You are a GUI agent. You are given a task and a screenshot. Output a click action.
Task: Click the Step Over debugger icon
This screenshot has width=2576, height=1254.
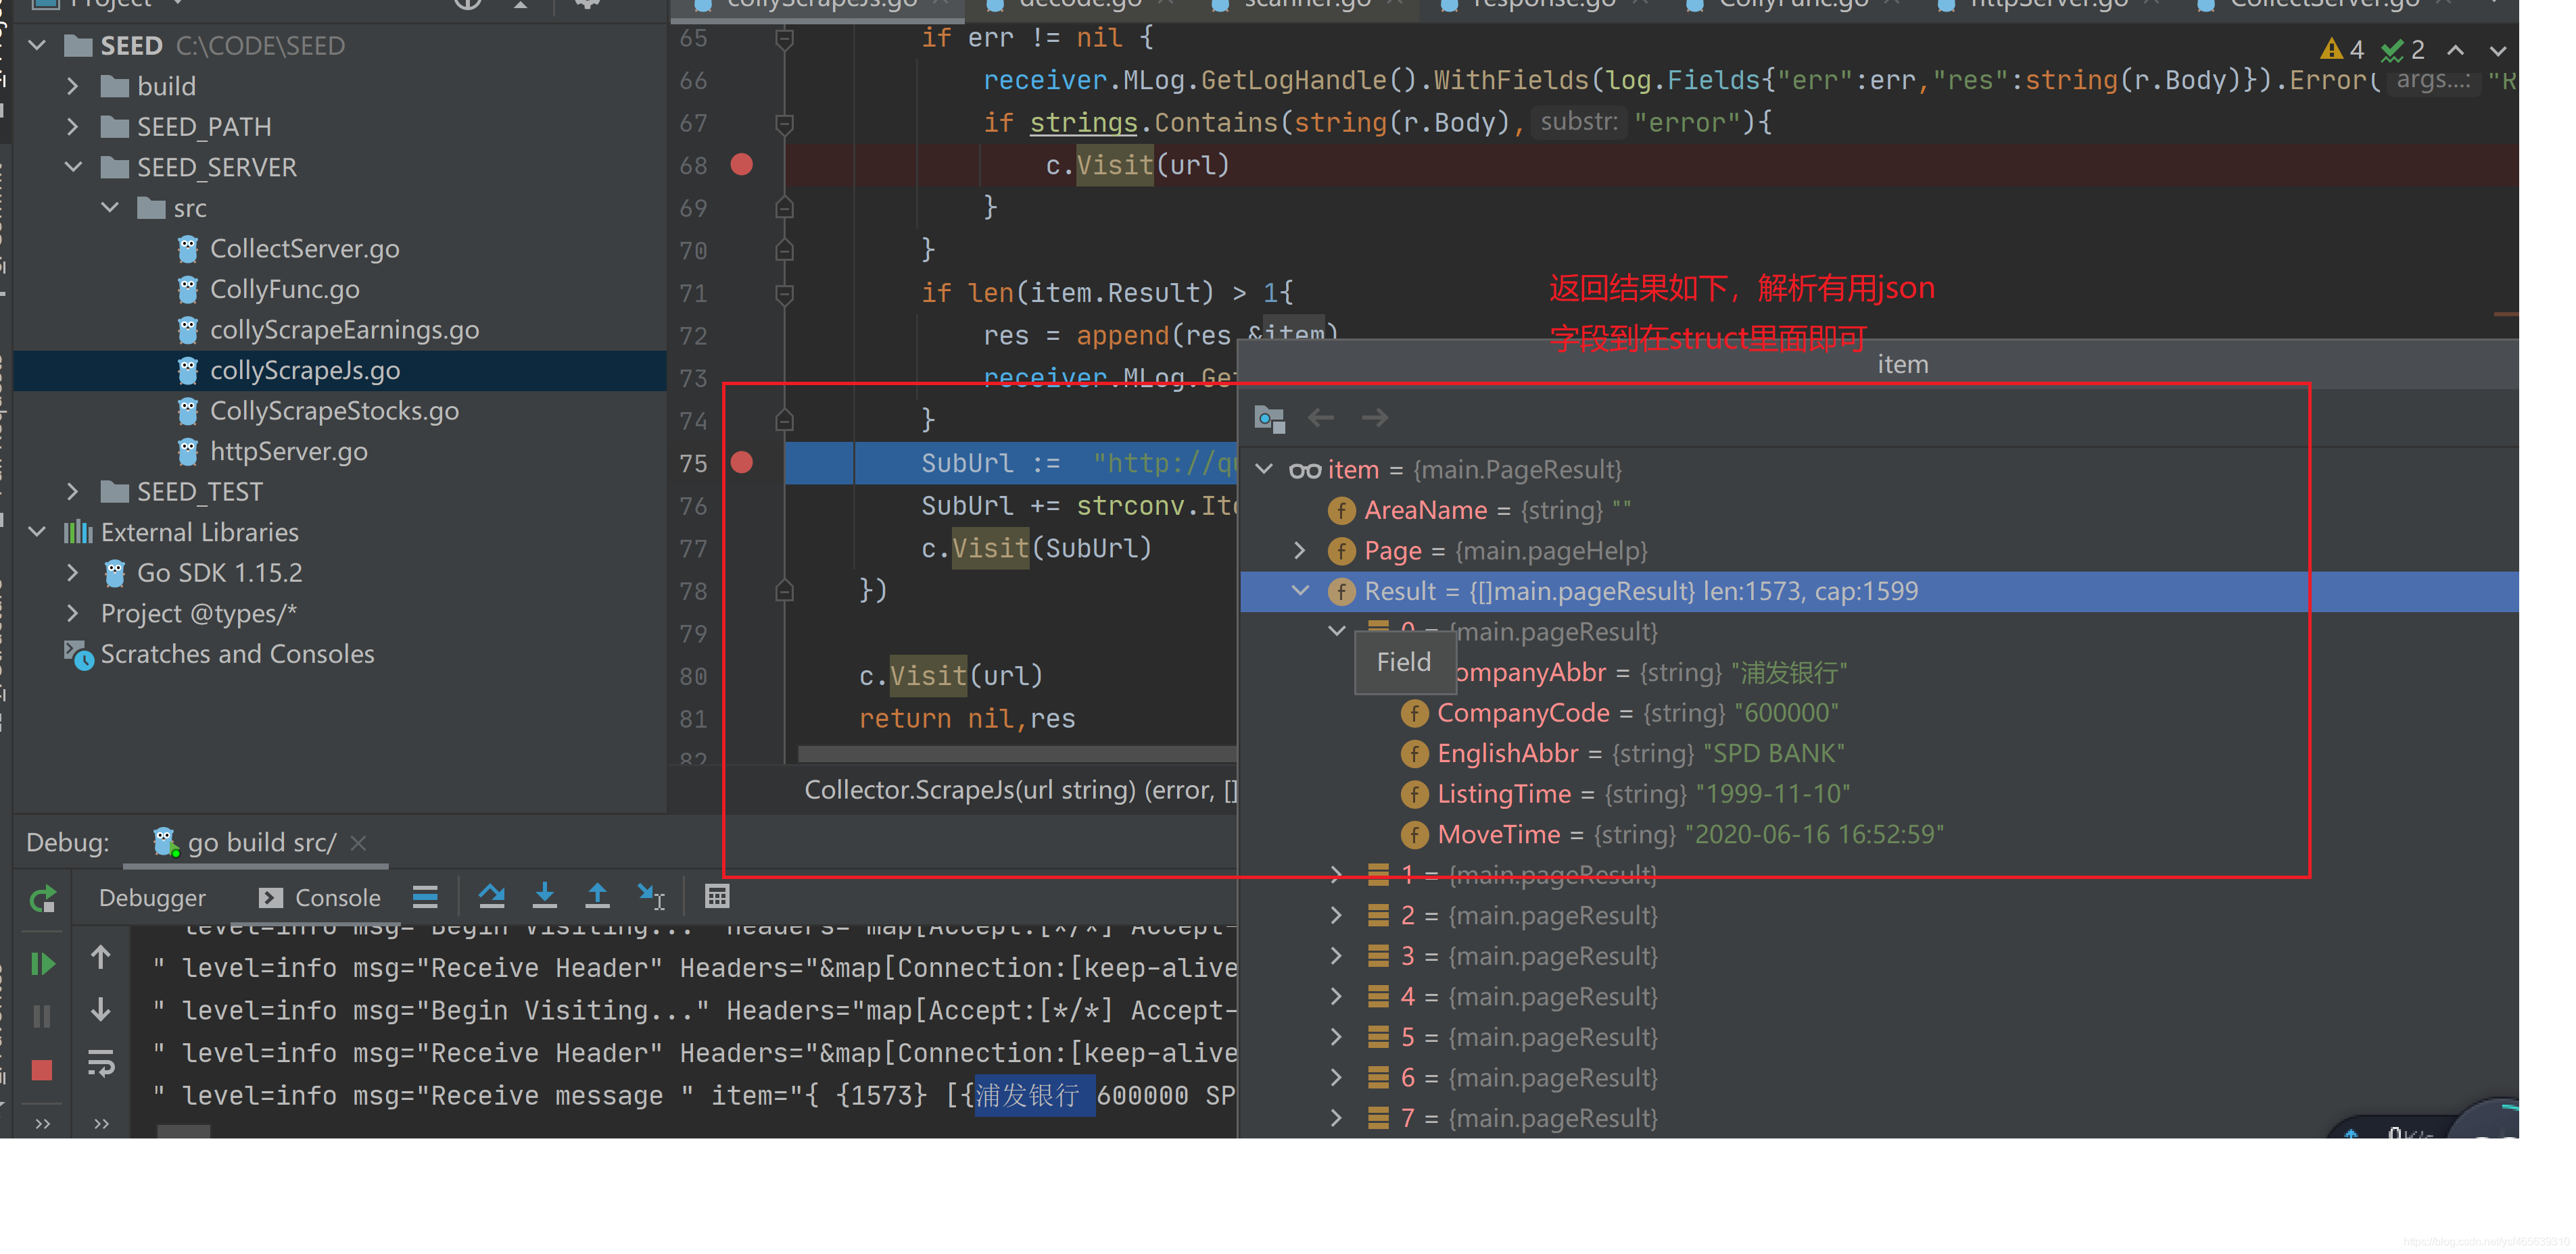[491, 897]
